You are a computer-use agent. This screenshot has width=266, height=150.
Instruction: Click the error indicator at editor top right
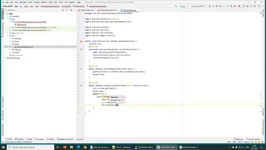[261, 13]
